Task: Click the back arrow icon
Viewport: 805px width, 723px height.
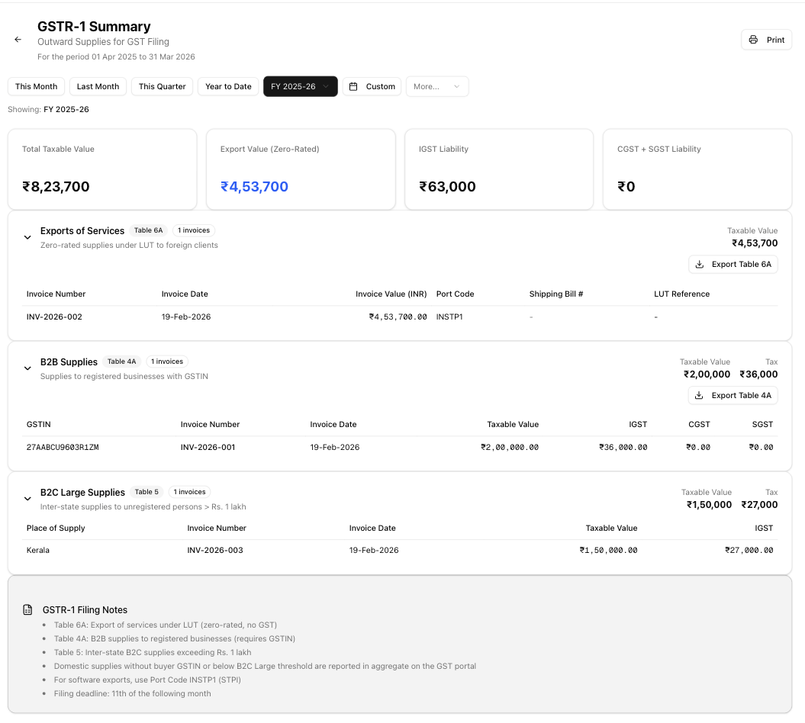Action: click(18, 40)
